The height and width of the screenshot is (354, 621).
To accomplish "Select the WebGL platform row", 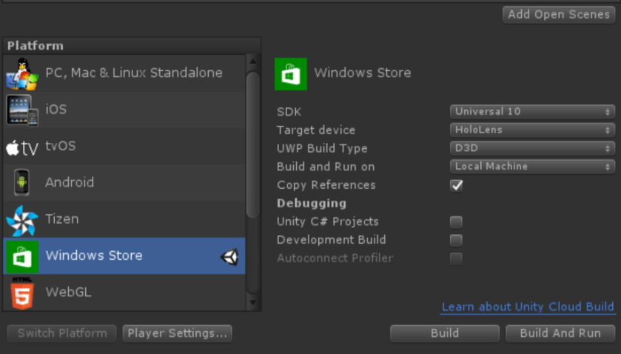I will (124, 292).
